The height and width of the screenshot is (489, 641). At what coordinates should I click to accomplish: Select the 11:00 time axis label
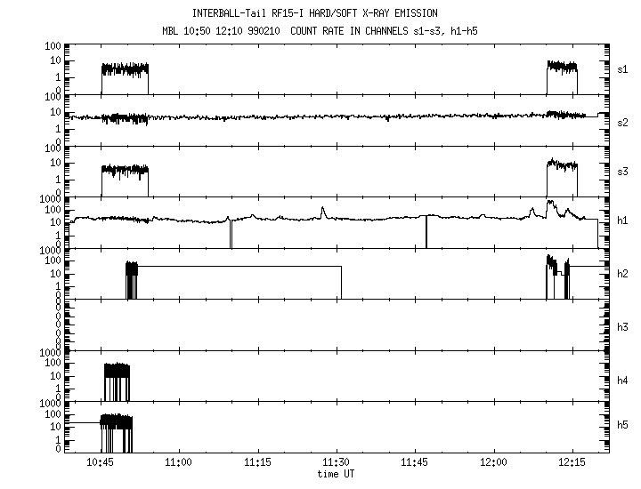(179, 464)
